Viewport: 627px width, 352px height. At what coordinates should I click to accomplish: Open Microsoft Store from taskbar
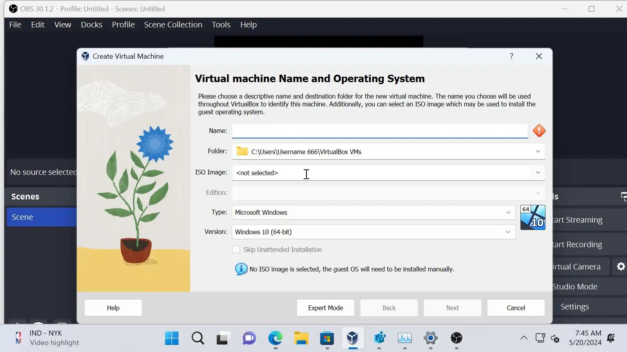[327, 338]
